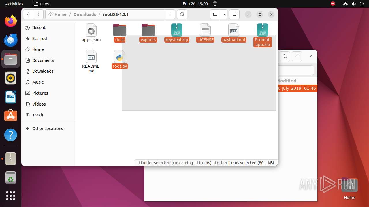Viewport: 369px width, 207px height.
Task: Click the location field in Archive Manager
Action: (x=296, y=70)
